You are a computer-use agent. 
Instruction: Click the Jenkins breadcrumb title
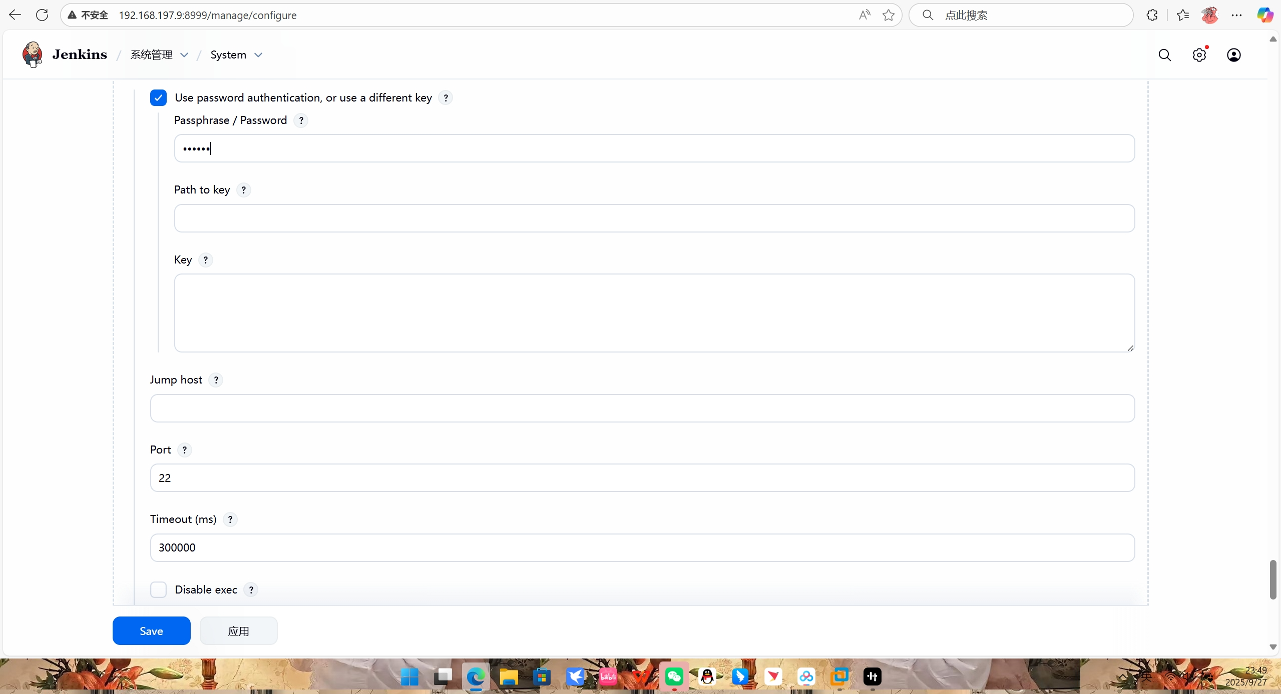click(x=80, y=54)
